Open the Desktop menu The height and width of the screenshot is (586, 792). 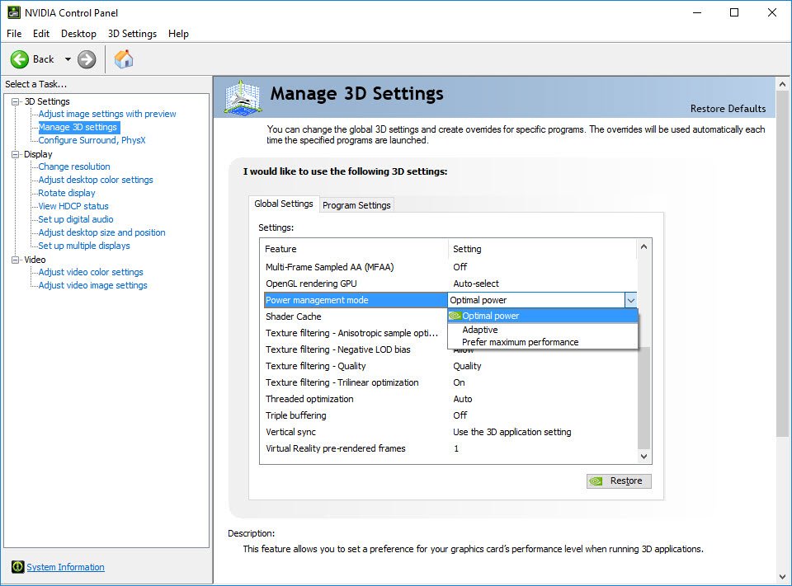coord(78,34)
